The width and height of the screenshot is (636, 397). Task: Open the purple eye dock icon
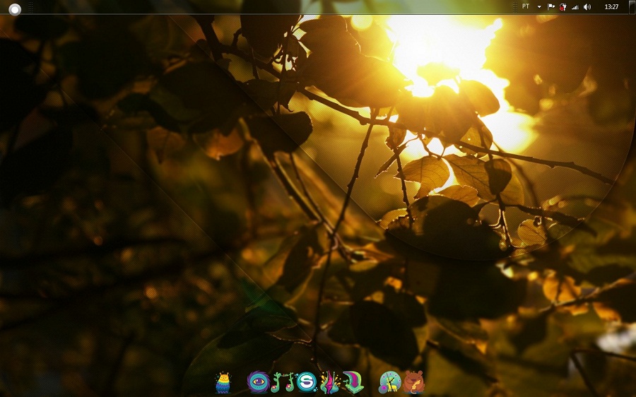click(x=258, y=382)
